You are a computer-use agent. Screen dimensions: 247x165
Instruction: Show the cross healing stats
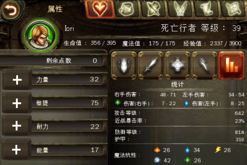click(x=178, y=65)
